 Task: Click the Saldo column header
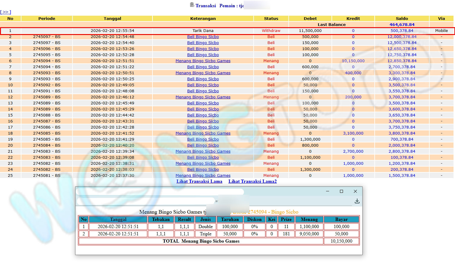click(x=402, y=18)
